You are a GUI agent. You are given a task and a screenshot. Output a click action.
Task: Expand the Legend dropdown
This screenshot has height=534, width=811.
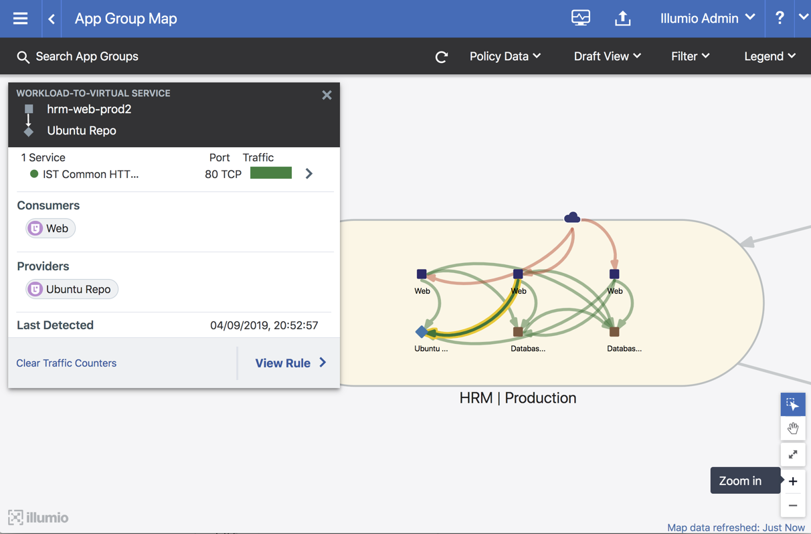point(770,56)
